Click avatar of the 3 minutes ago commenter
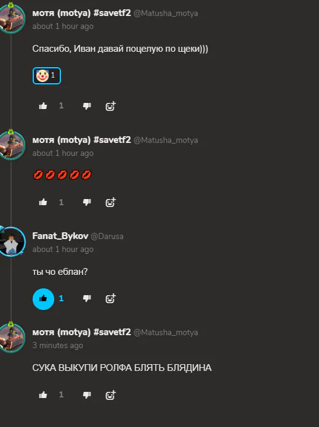The height and width of the screenshot is (427, 319). (x=12, y=338)
